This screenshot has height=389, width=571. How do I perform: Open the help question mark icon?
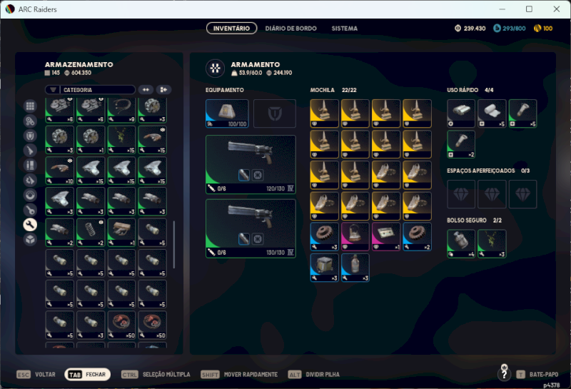505,375
